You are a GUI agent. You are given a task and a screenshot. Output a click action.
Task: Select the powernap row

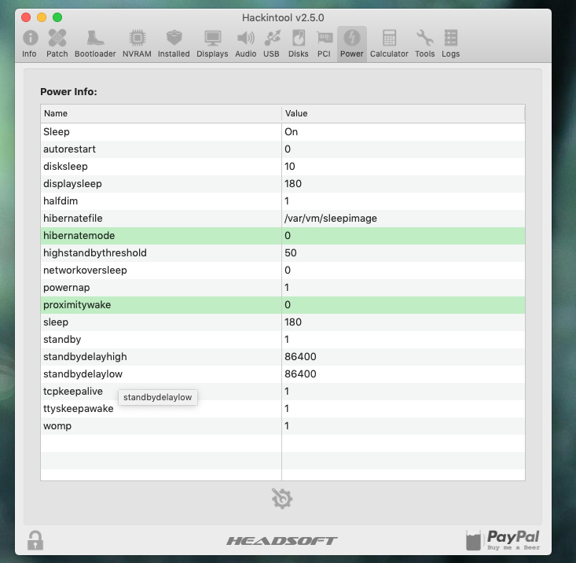pyautogui.click(x=283, y=287)
